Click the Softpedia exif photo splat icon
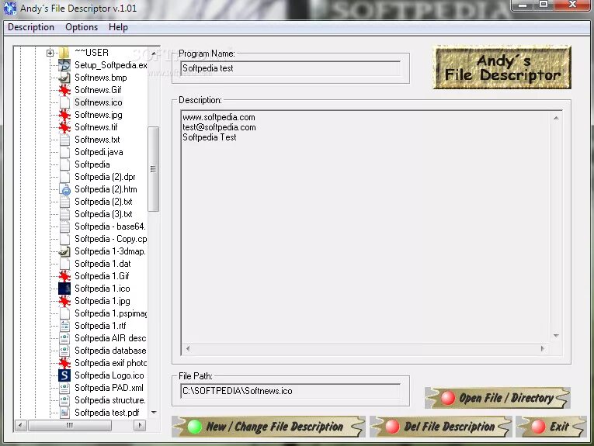 coord(64,363)
